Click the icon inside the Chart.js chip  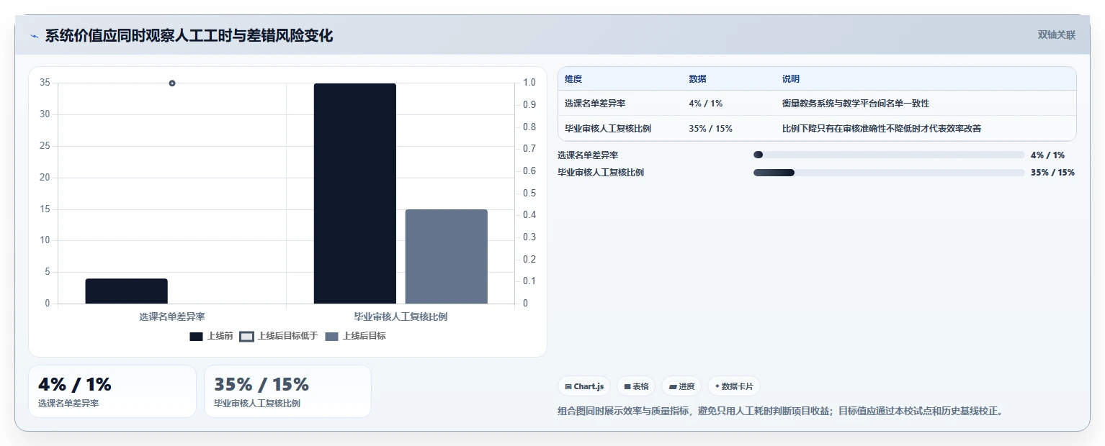[568, 387]
